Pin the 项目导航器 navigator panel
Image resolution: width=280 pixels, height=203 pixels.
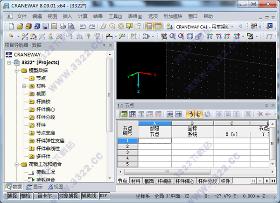tap(104, 45)
